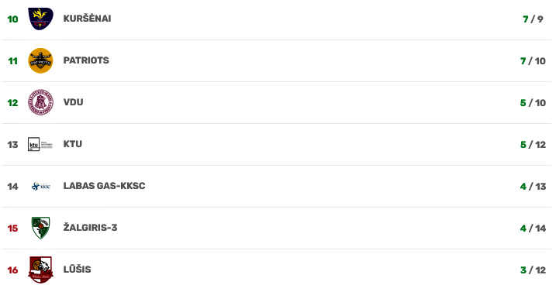The image size is (556, 292).
Task: Select the Patriots 7 / 10 record
Action: (x=533, y=61)
